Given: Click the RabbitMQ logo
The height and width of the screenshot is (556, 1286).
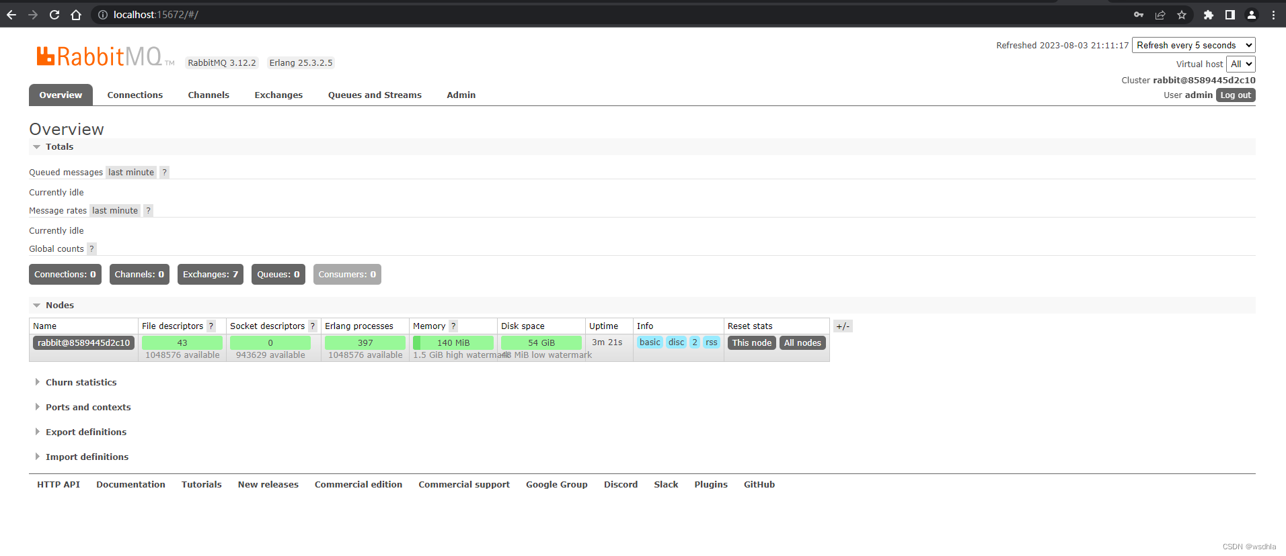Looking at the screenshot, I should click(x=105, y=56).
